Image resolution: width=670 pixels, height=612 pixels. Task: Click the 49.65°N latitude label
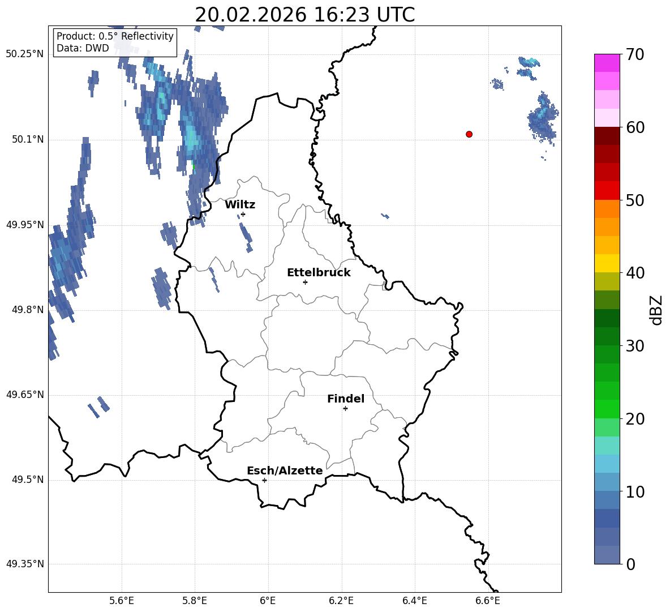25,395
